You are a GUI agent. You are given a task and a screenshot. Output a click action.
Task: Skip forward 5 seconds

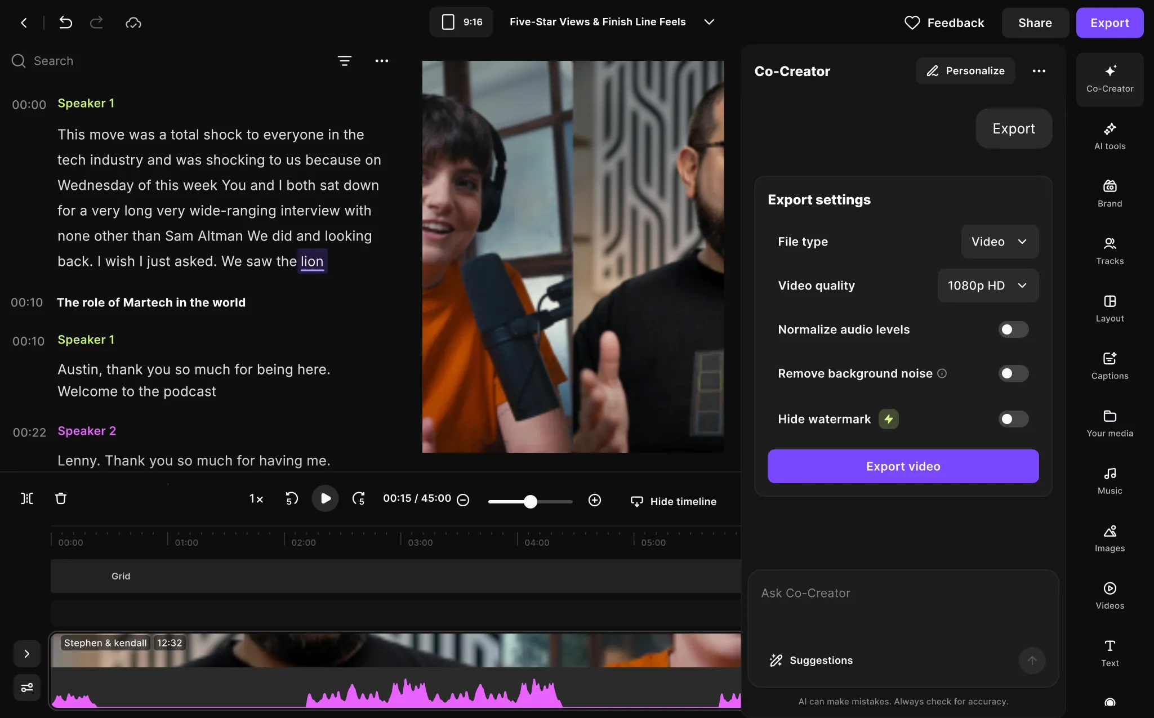[x=359, y=498]
